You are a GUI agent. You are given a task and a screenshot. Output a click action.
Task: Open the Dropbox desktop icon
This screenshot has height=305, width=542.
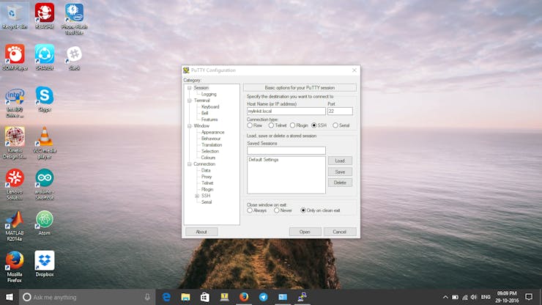(44, 260)
